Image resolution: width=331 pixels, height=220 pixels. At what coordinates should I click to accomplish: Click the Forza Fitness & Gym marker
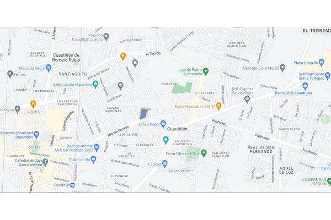pyautogui.click(x=204, y=153)
